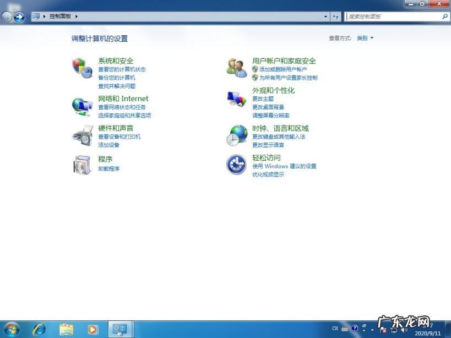Open 更改桌面背景 link
The height and width of the screenshot is (338, 451).
[x=269, y=107]
